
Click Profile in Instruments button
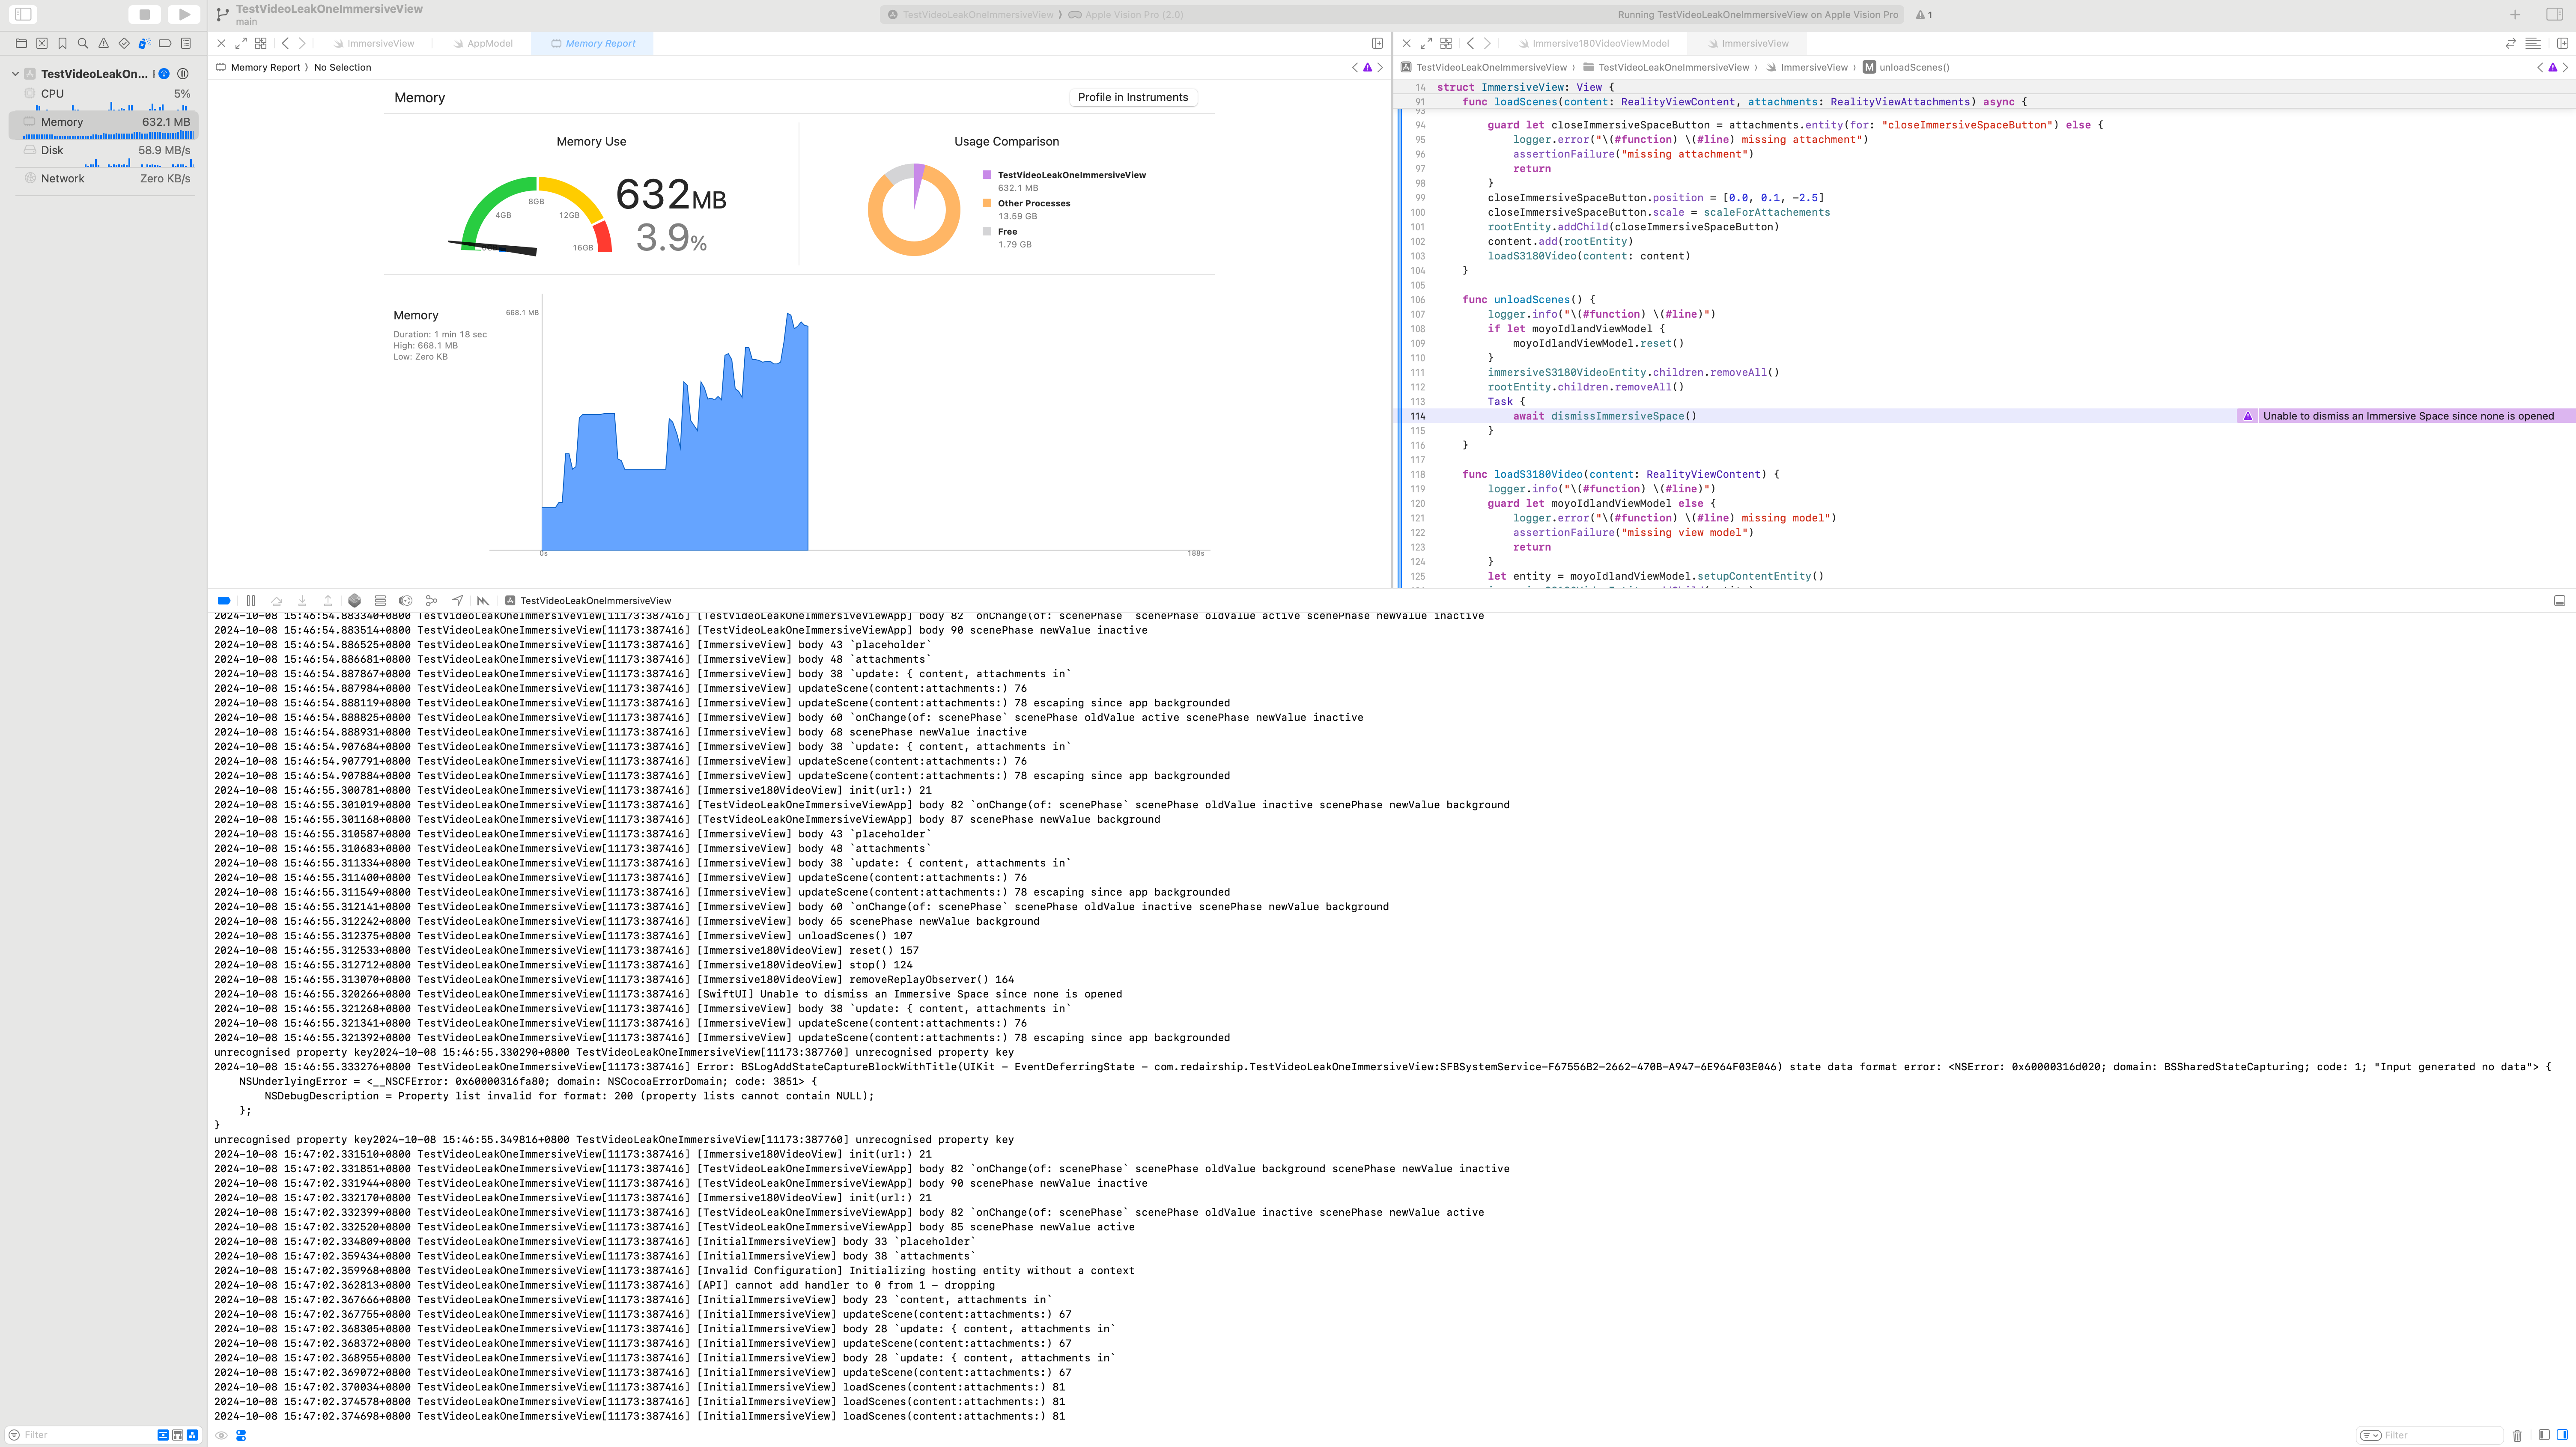(x=1132, y=97)
